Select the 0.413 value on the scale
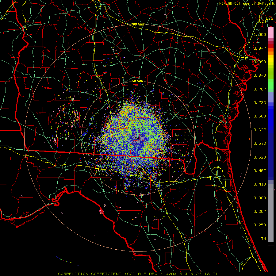276x276 pixels. click(x=260, y=184)
